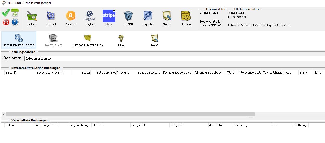Viewport: 325px width, 143px height.
Task: Click the Belegfeld 1 column header
Action: click(x=150, y=125)
